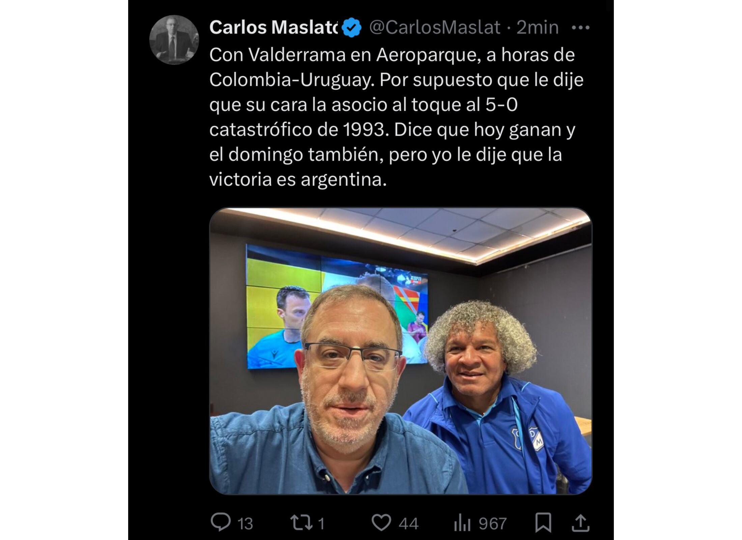
Task: Like the tweet with the heart icon
Action: click(381, 522)
